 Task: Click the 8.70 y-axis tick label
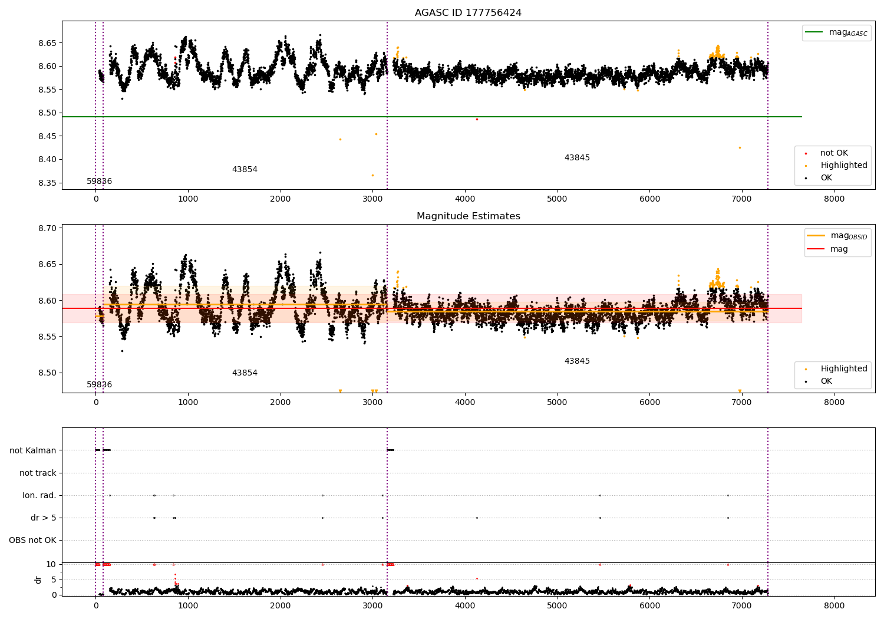pyautogui.click(x=47, y=228)
